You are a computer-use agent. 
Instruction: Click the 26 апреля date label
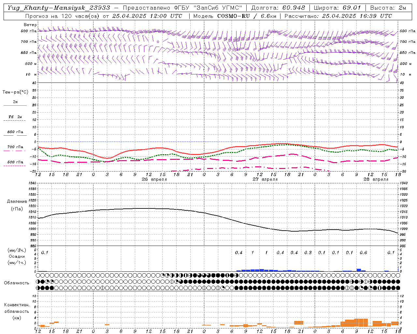tap(154, 179)
